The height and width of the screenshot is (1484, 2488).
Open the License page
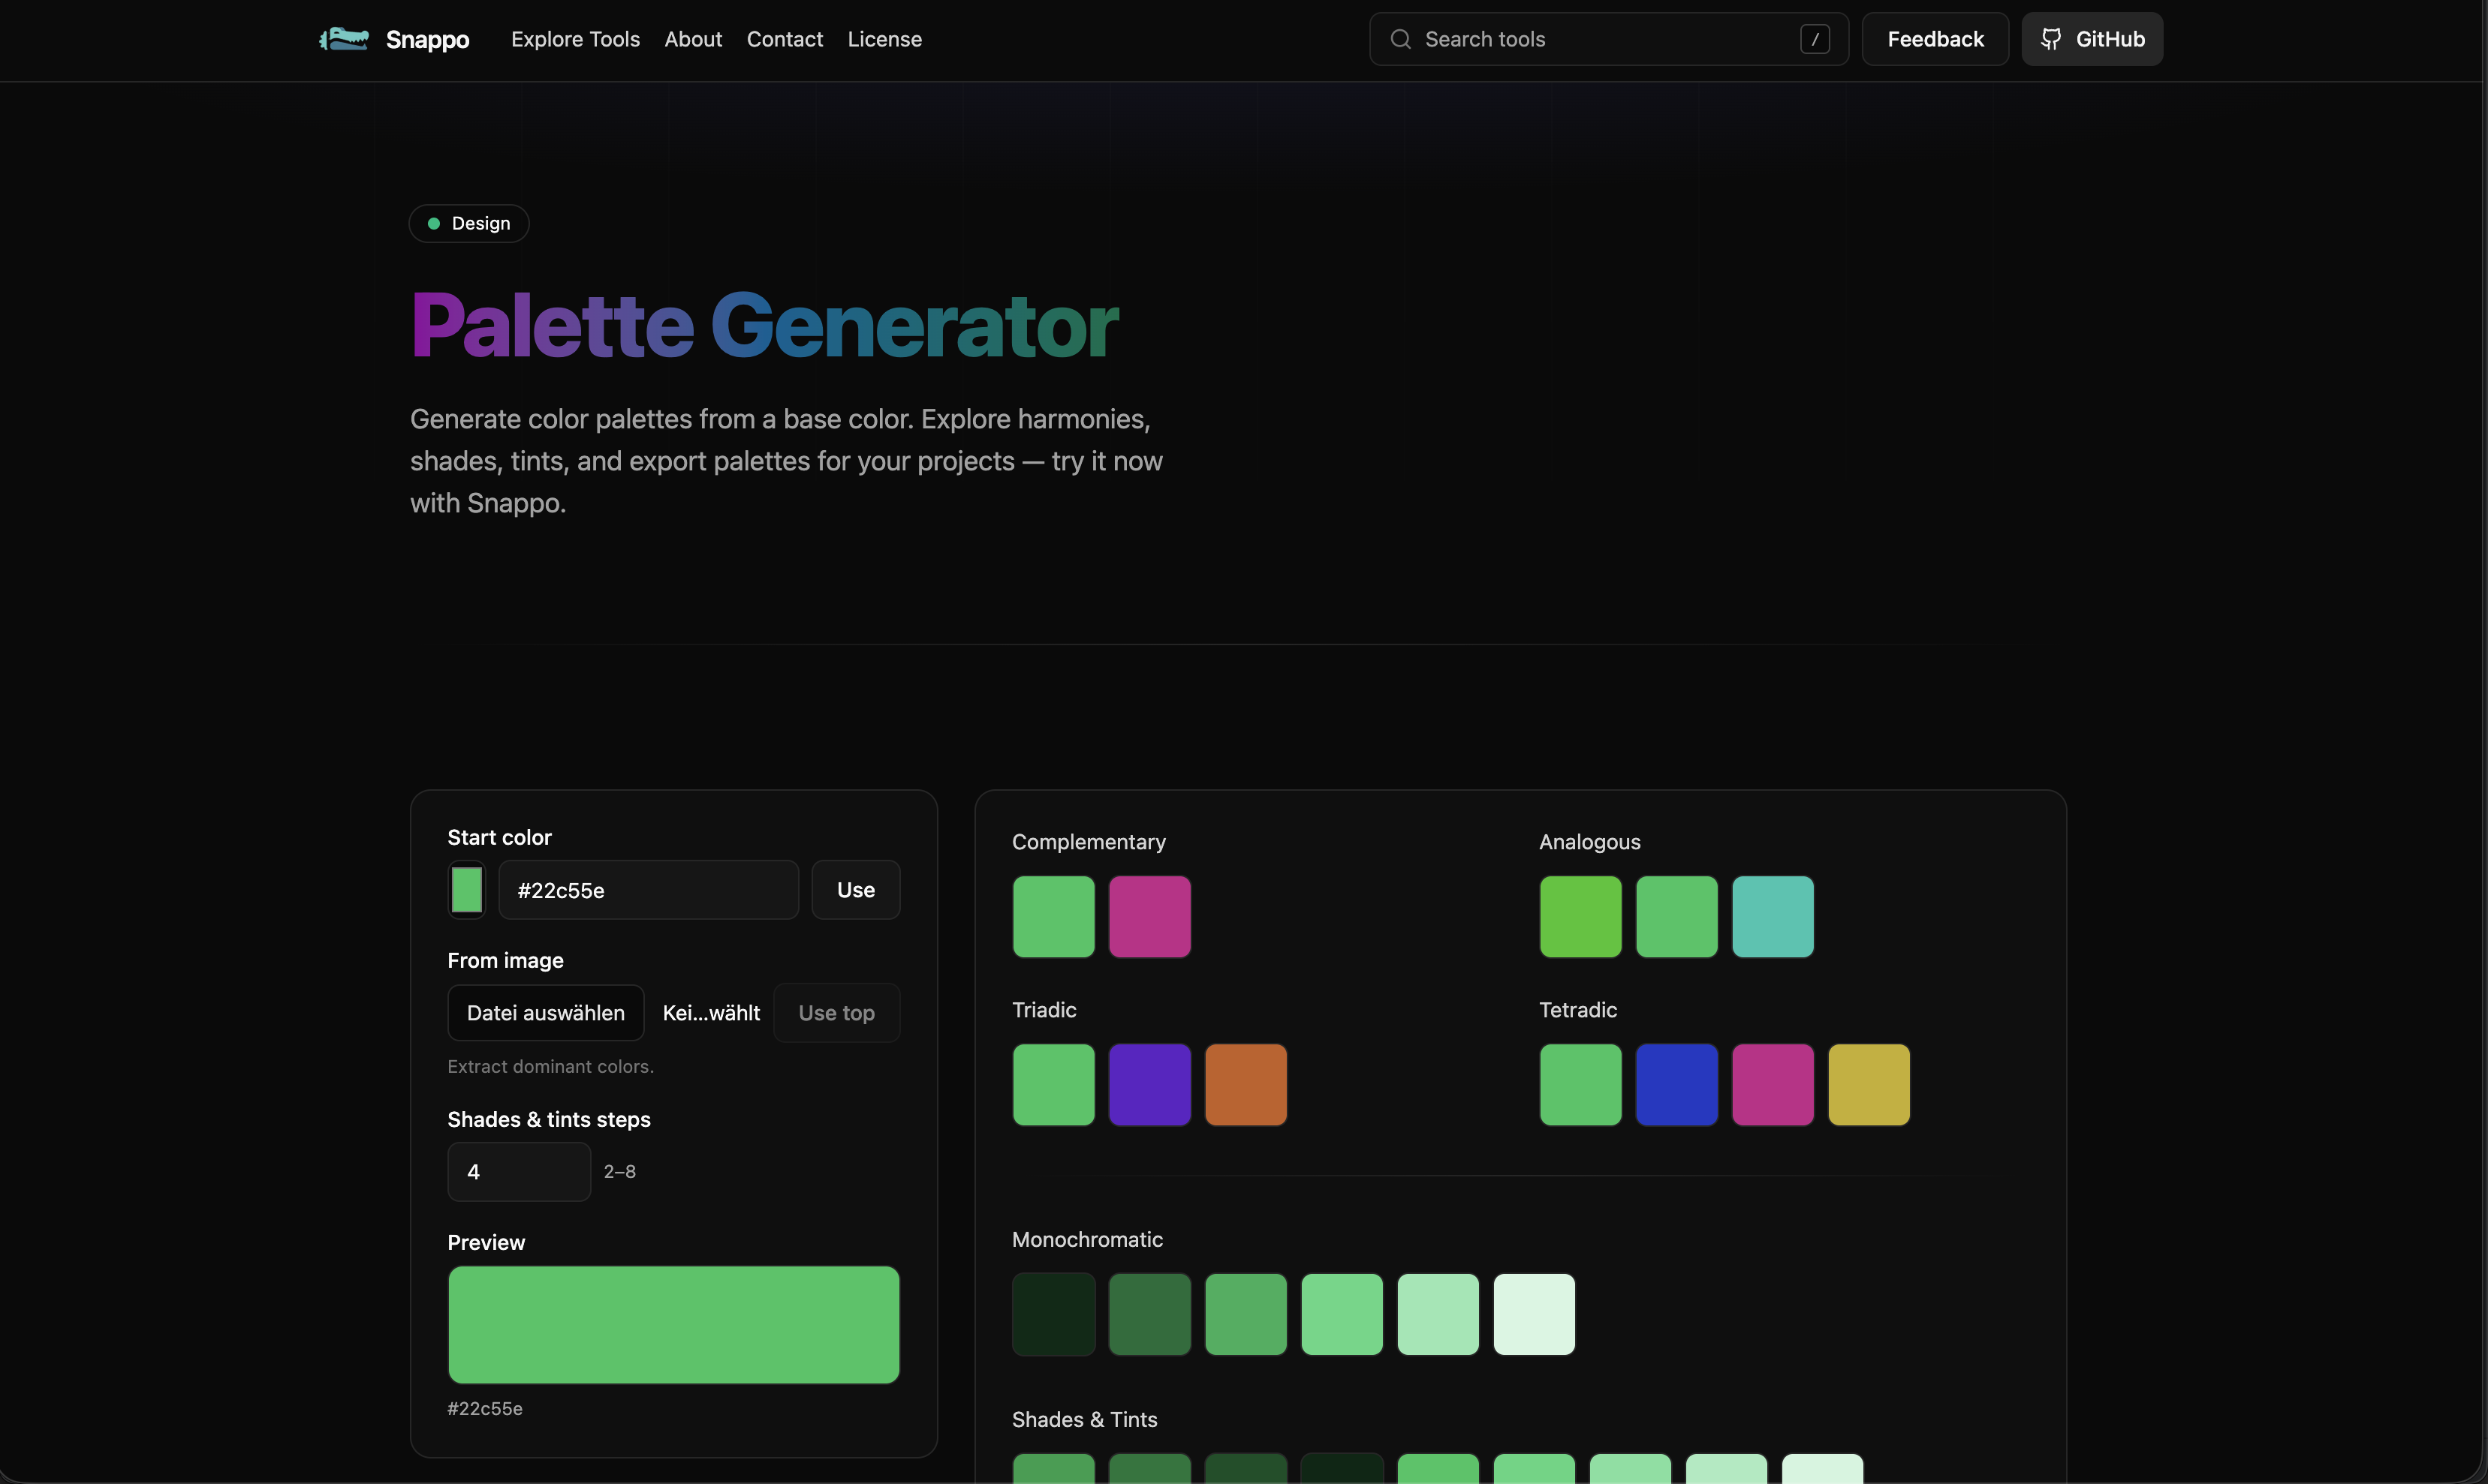tap(884, 39)
